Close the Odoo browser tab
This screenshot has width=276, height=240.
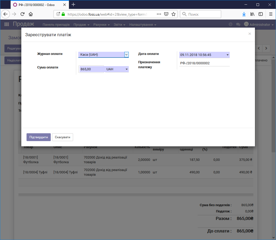click(x=65, y=5)
